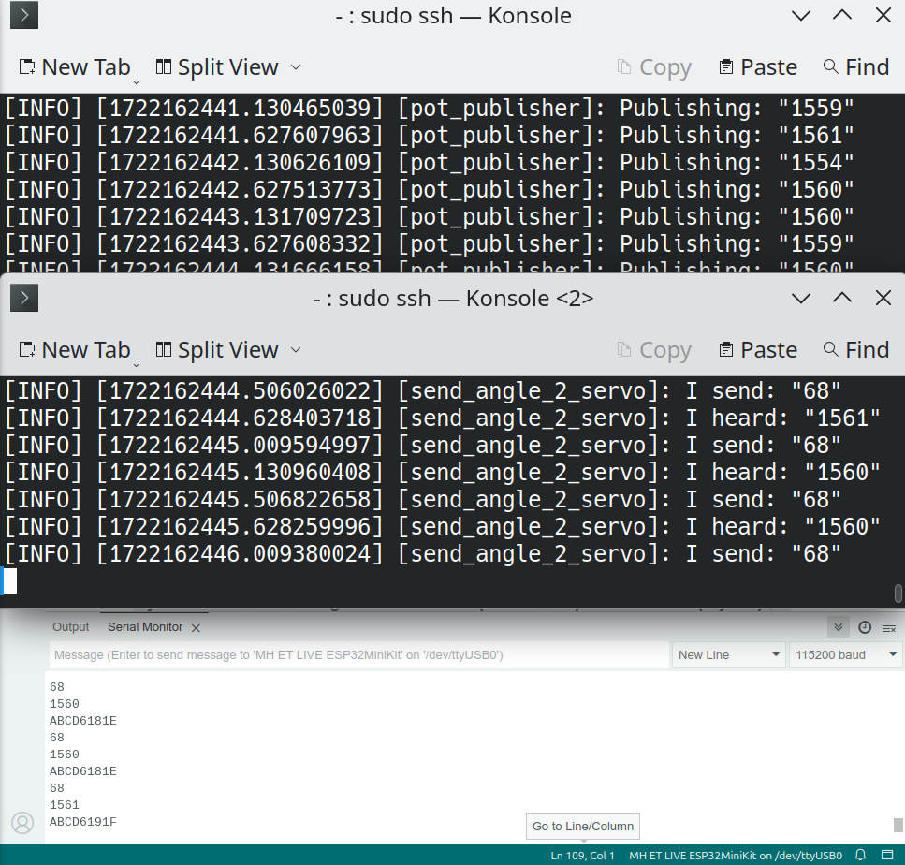Expand the Split View dropdown arrow in Konsole <2>

click(x=296, y=350)
